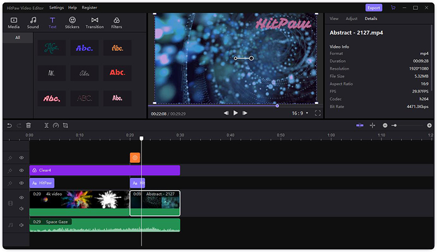Pin the HitPaw text track
Viewport: 437px width, 252px height.
(10, 183)
